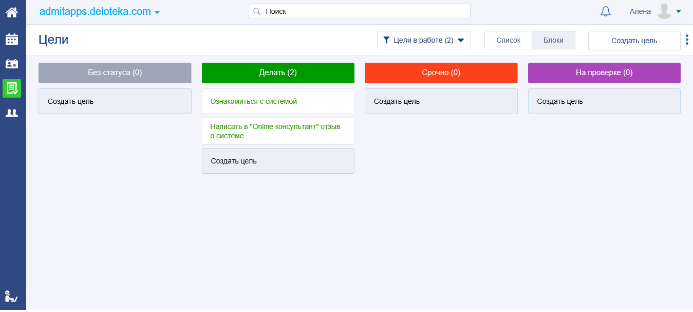
Task: Click 'Создать цель' under 'Делать'
Action: (278, 161)
